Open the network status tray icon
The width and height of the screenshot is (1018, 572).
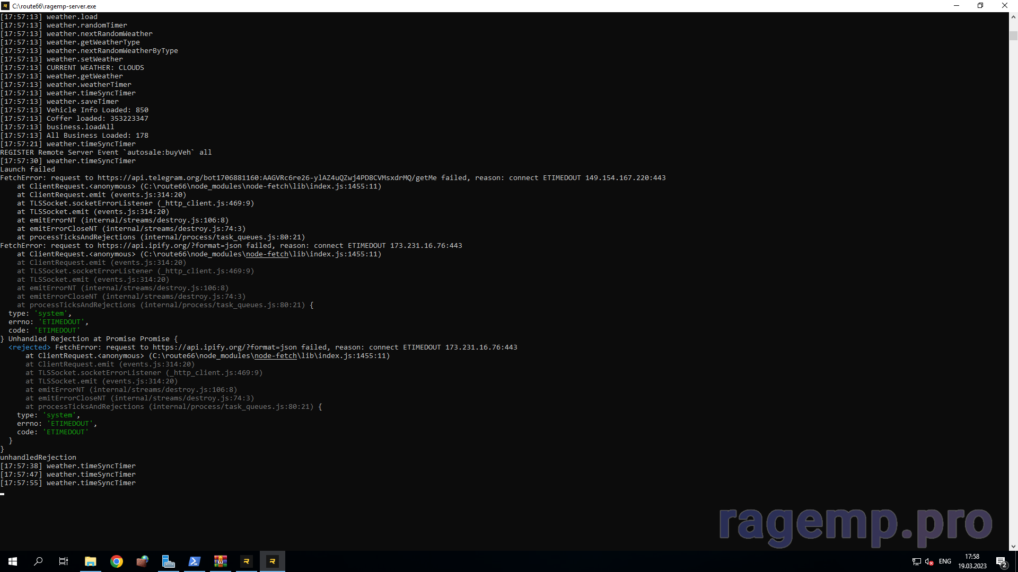[916, 561]
